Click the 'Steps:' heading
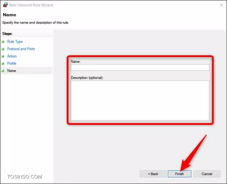This screenshot has width=227, height=184. point(7,34)
